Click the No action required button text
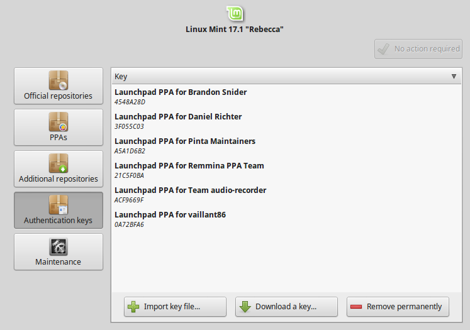The width and height of the screenshot is (470, 330). [x=427, y=49]
